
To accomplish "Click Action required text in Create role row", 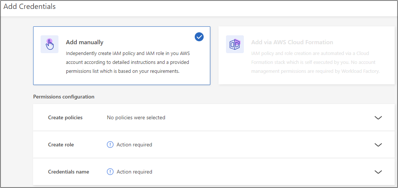I will (134, 145).
